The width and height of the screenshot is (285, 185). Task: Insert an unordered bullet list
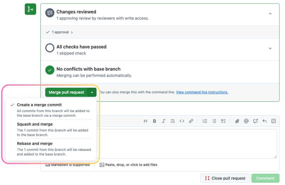click(214, 121)
